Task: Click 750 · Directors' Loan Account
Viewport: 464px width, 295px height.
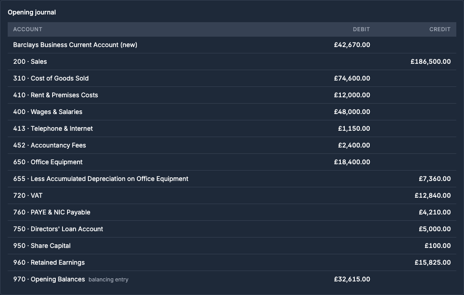Action: tap(58, 229)
